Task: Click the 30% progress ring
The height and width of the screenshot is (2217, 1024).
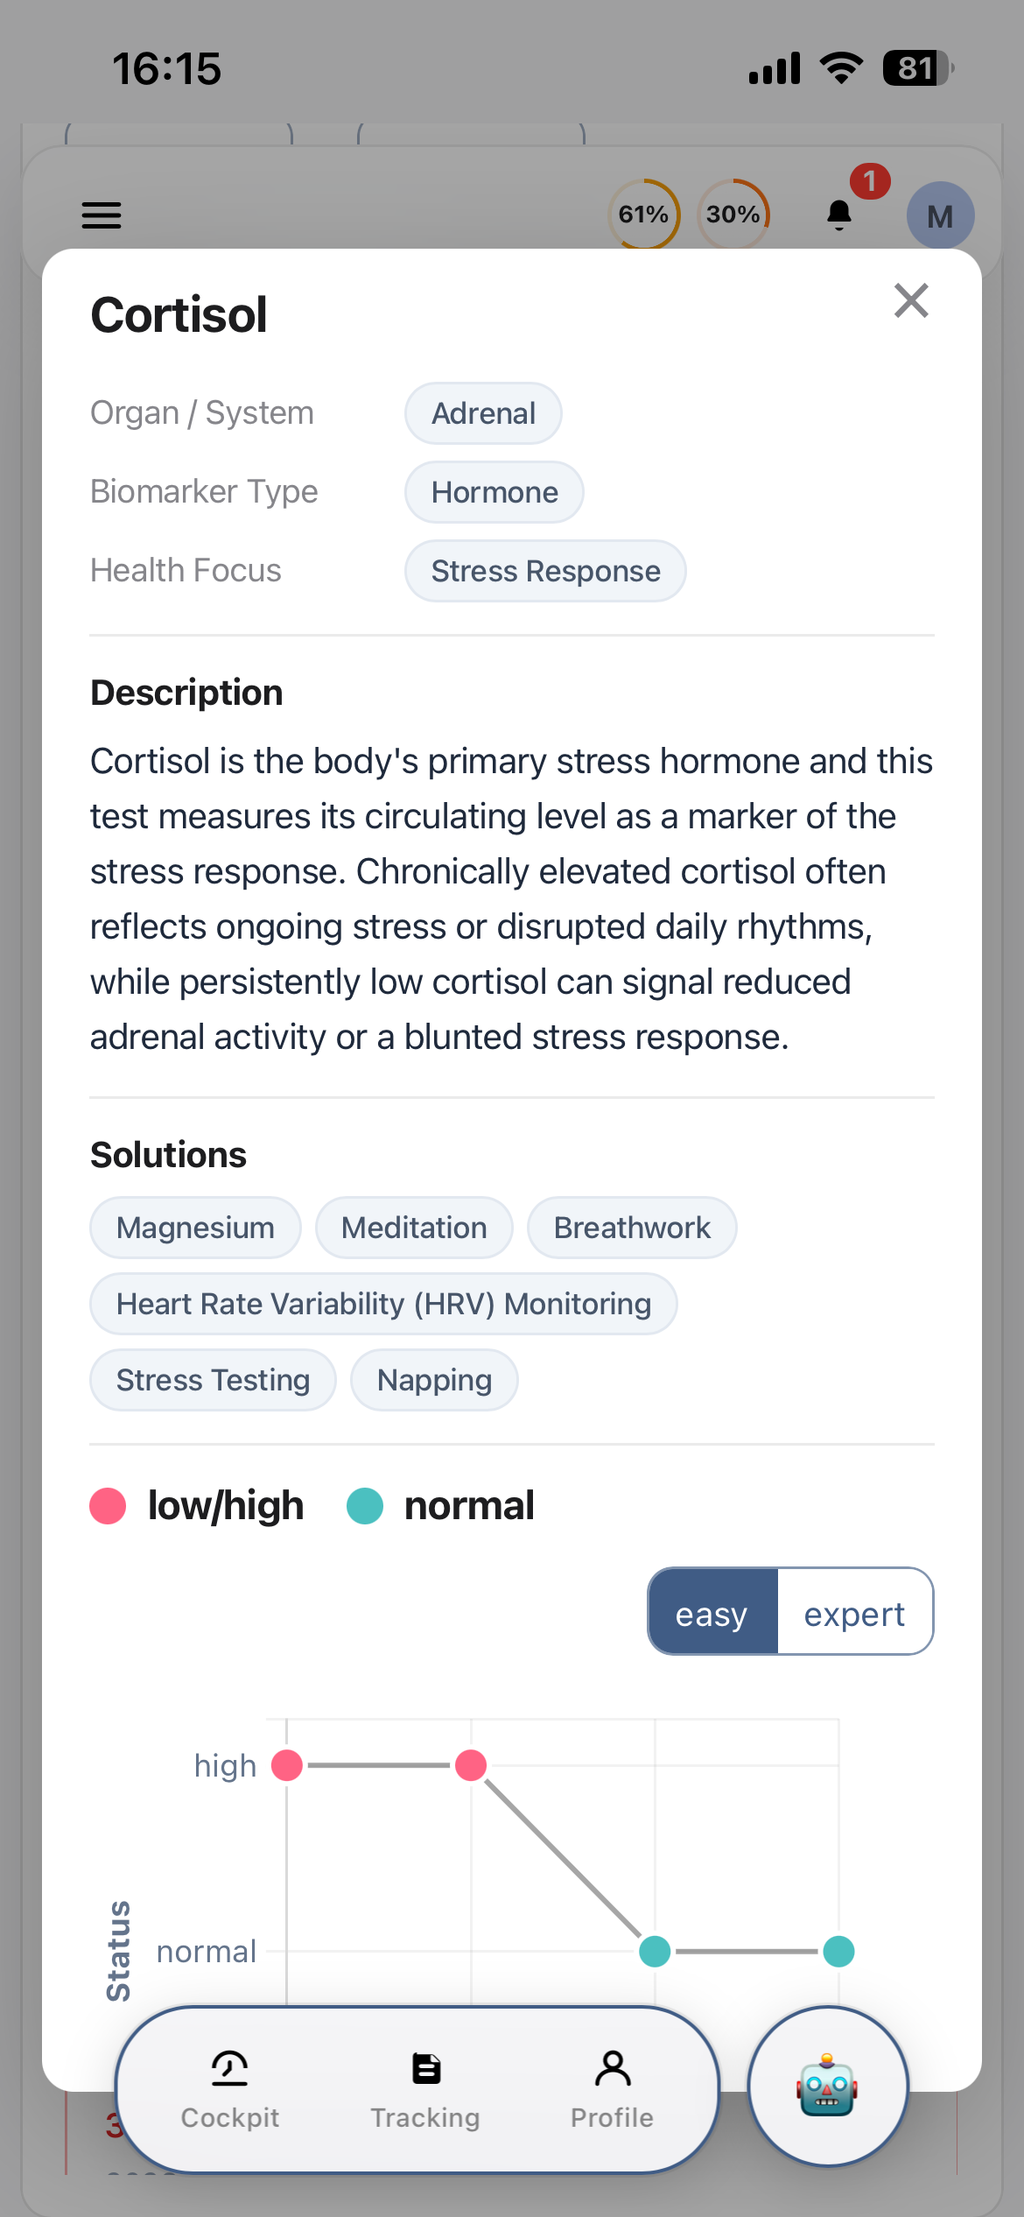Action: pos(733,214)
